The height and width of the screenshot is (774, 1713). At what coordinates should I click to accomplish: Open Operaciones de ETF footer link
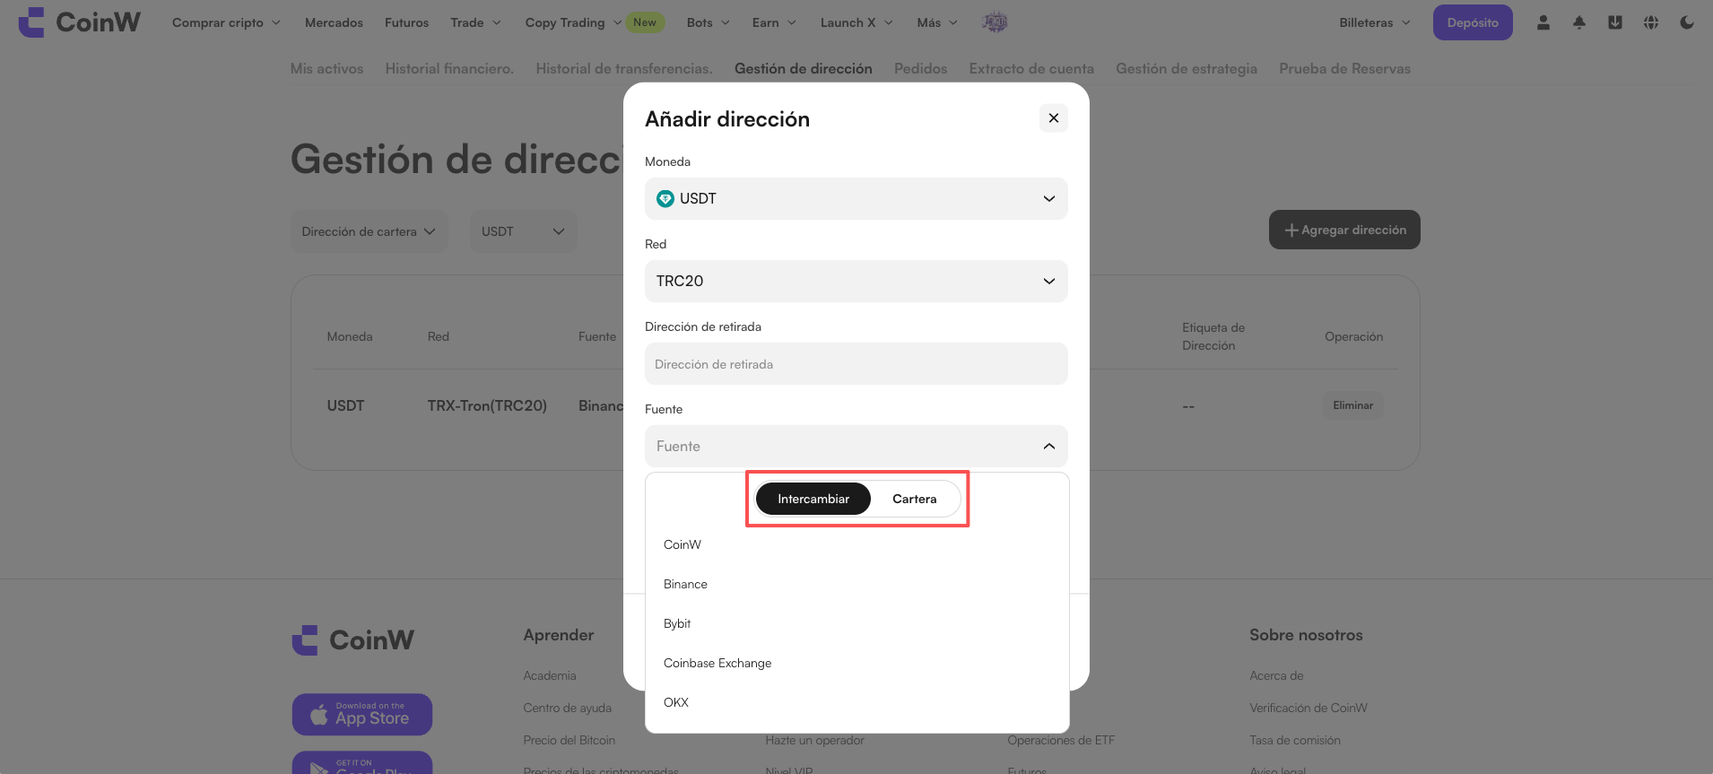pyautogui.click(x=1061, y=740)
